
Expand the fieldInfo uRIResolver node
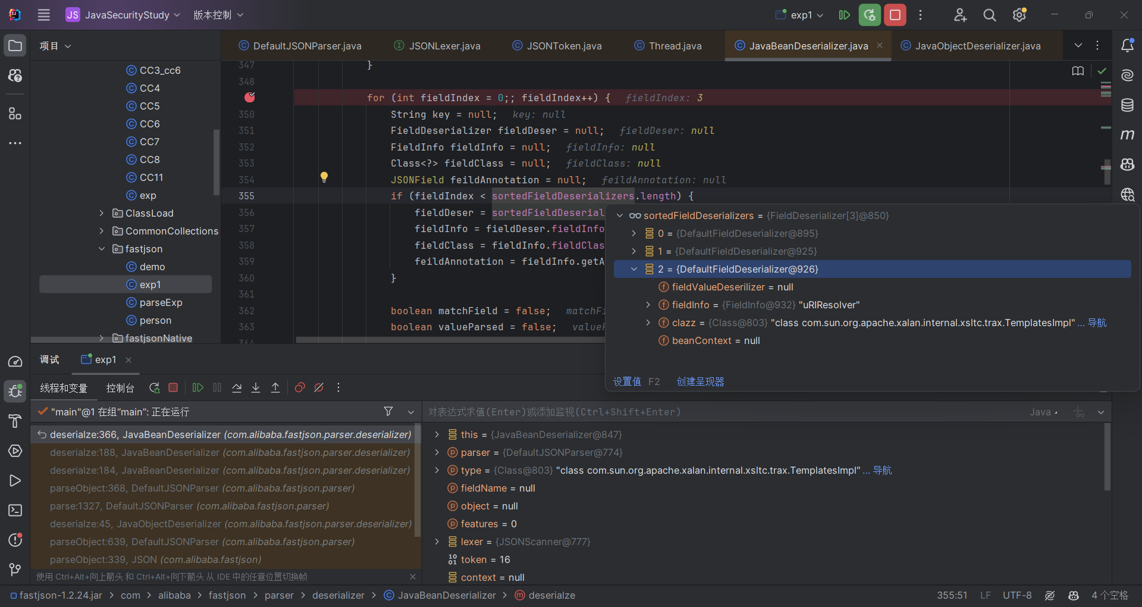(x=648, y=305)
